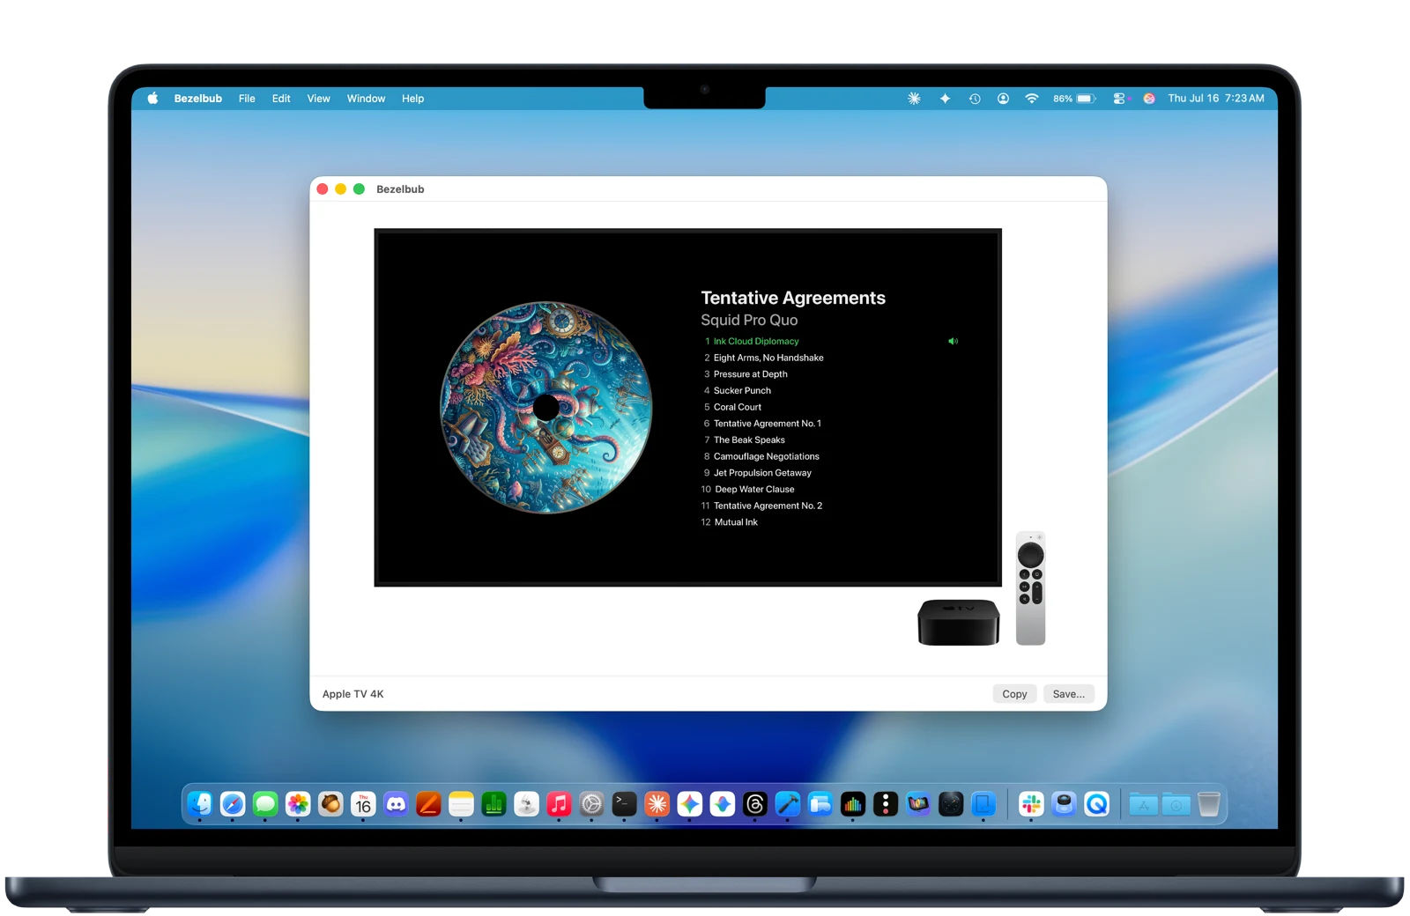Open the black three-dots app in Dock
This screenshot has height=916, width=1410.
click(x=885, y=803)
